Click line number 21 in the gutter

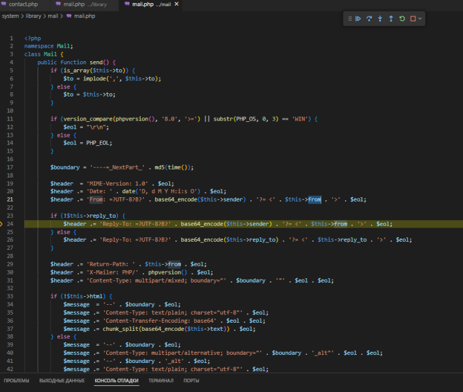point(10,199)
